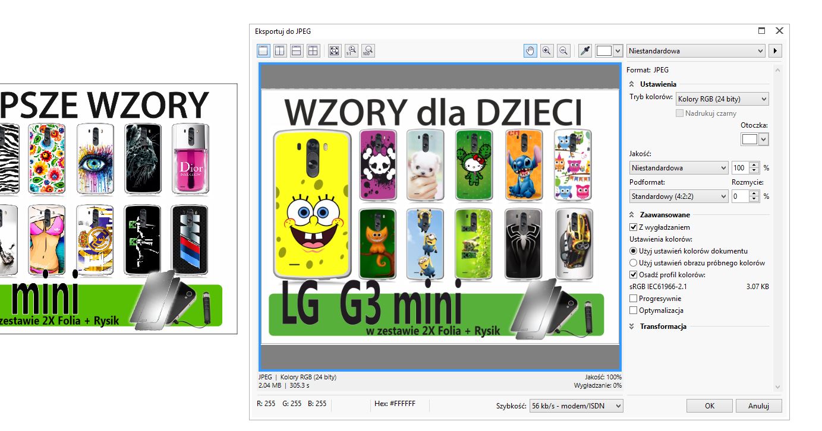Enable the 'Progresywnie' checkbox
822x431 pixels.
(634, 299)
